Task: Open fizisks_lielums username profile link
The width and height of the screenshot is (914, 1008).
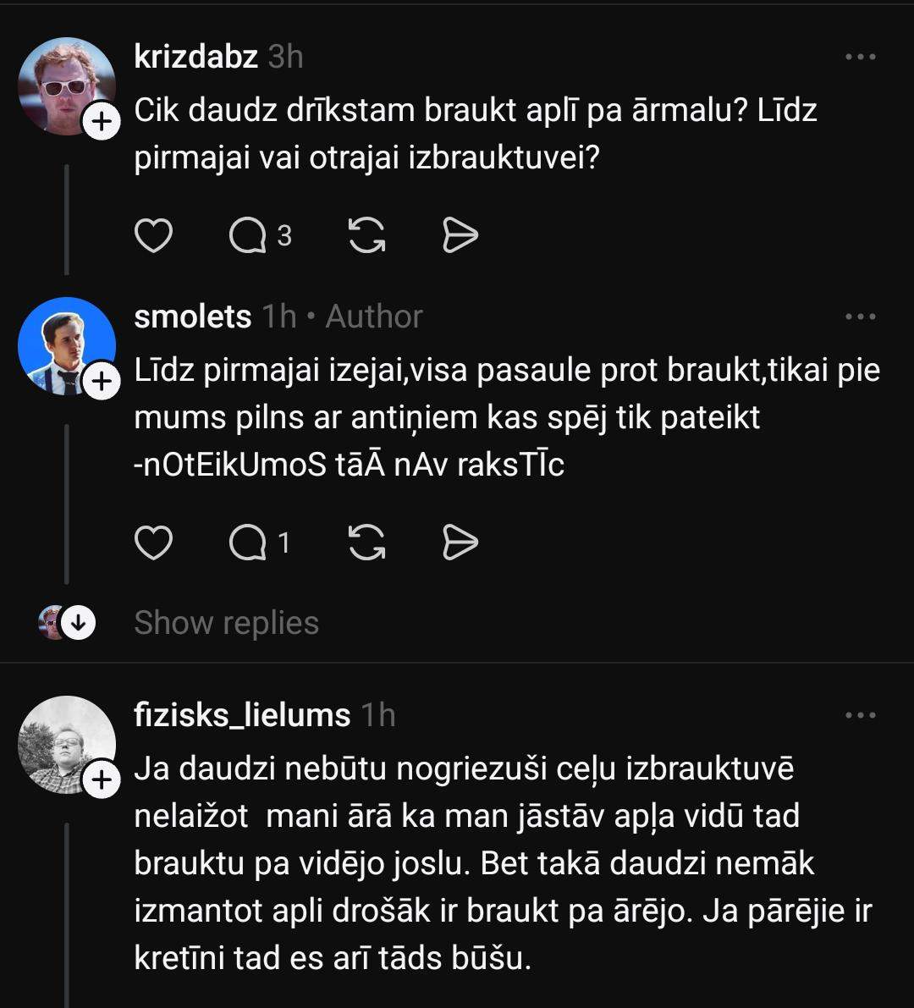Action: [x=242, y=715]
